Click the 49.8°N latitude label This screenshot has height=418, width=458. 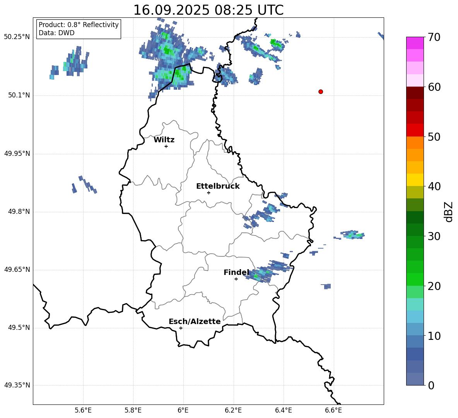coord(19,212)
